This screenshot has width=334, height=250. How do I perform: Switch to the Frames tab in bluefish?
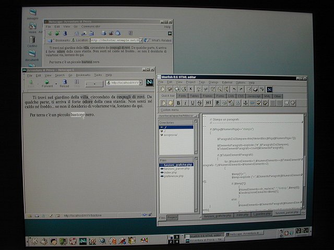[x=207, y=96]
